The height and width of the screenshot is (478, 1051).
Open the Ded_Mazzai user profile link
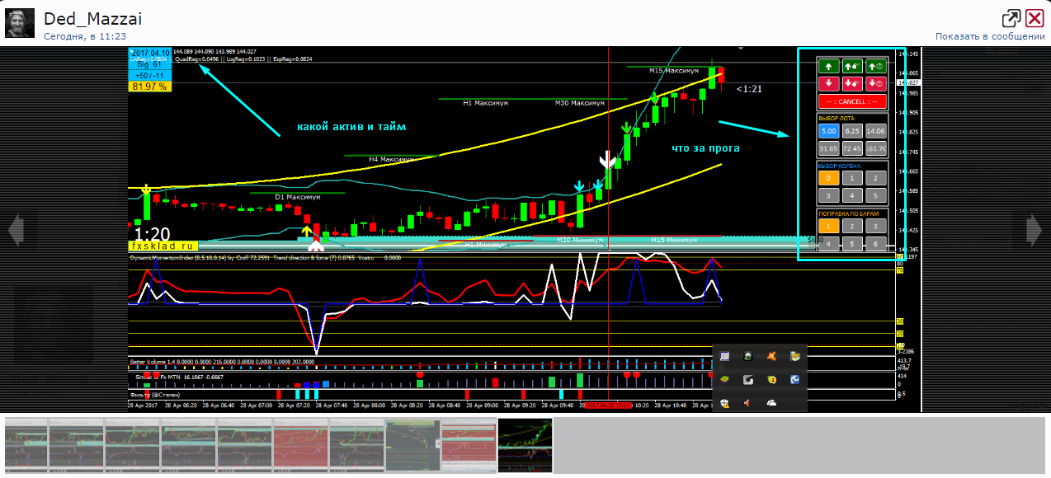click(79, 18)
